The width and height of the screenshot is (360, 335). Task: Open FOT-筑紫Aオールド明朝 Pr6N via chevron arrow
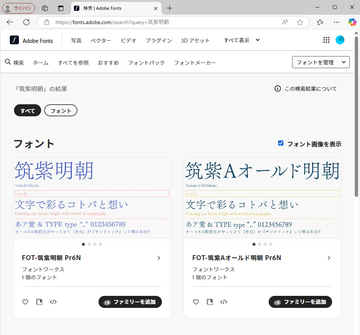329,258
